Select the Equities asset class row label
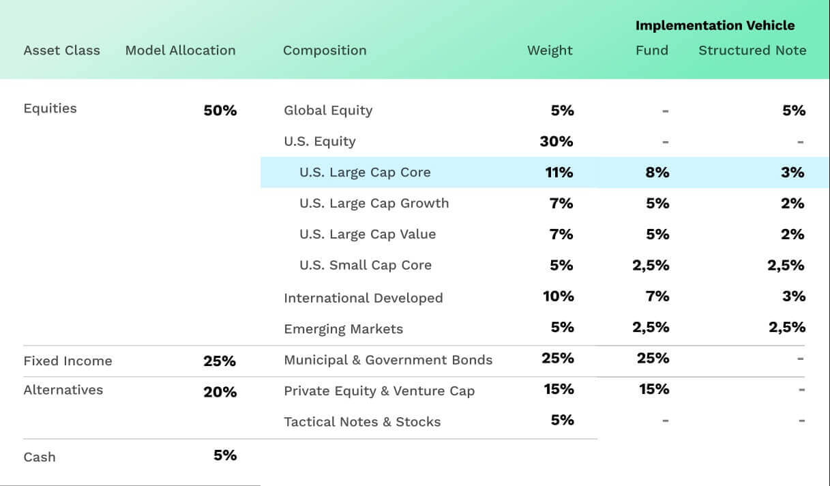The image size is (830, 486). click(50, 108)
